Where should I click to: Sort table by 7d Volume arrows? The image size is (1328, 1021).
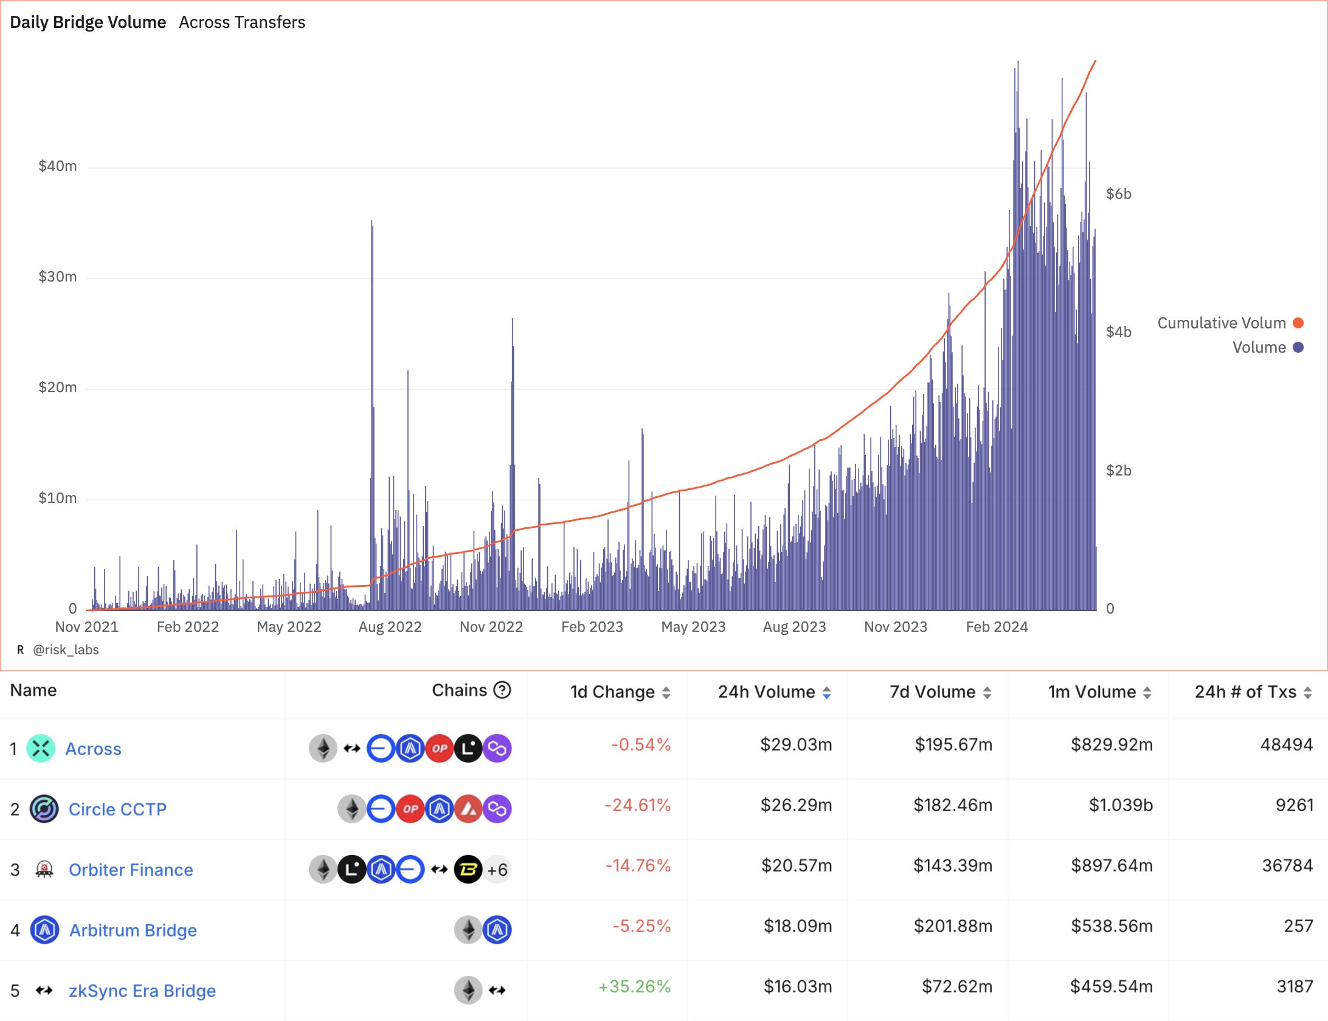pos(987,692)
